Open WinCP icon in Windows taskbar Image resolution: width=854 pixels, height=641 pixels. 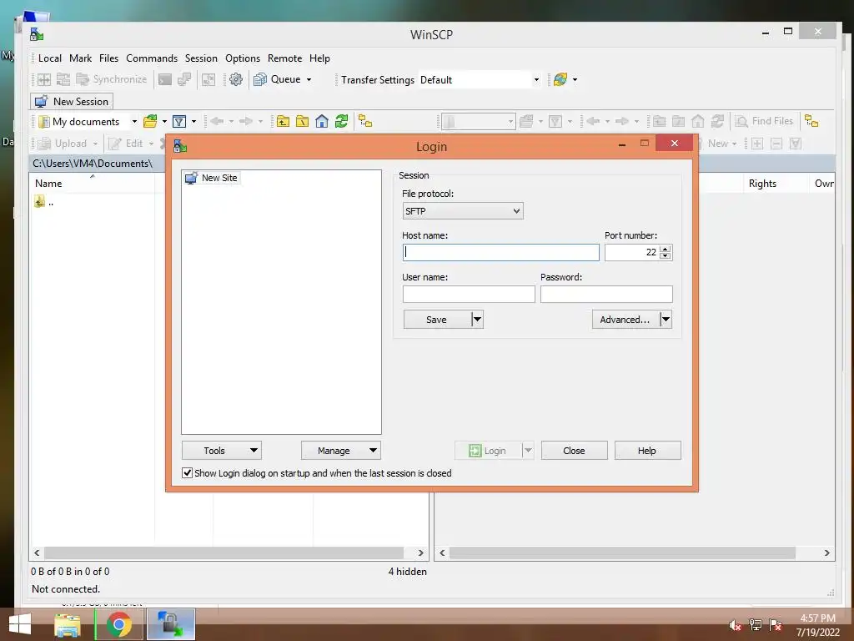click(x=170, y=624)
